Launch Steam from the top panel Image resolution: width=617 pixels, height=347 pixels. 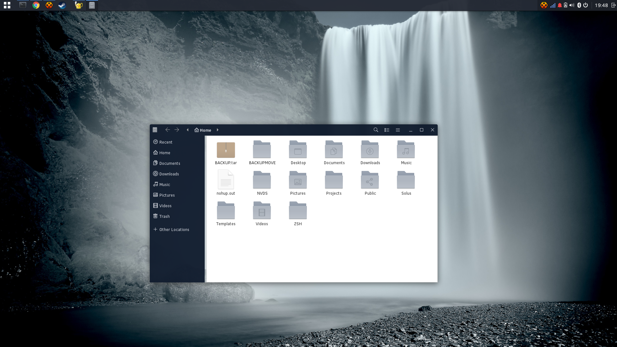coord(62,5)
